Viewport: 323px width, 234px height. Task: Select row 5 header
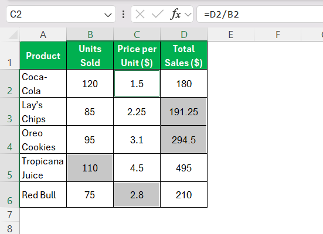tap(10, 168)
